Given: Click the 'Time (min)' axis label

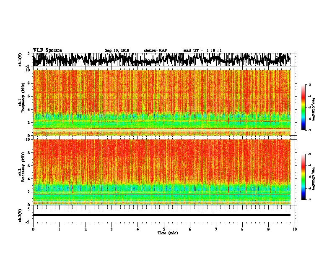Looking at the screenshot, I should (168, 233).
